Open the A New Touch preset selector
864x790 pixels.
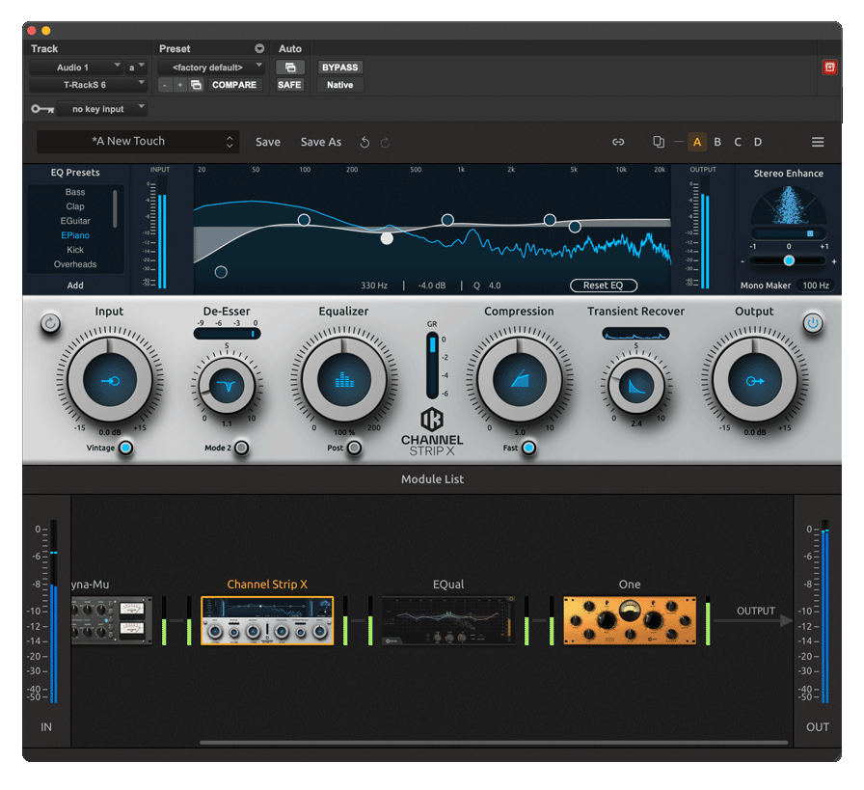point(138,141)
